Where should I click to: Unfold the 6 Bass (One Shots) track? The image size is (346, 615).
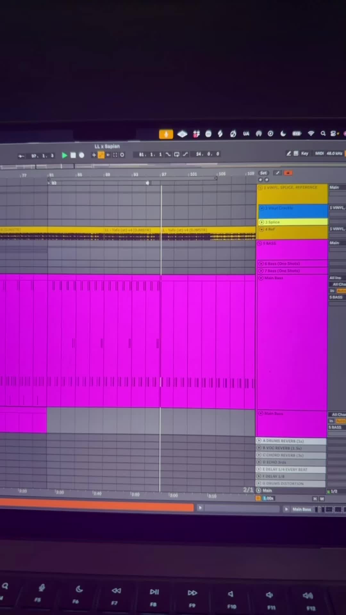261,264
